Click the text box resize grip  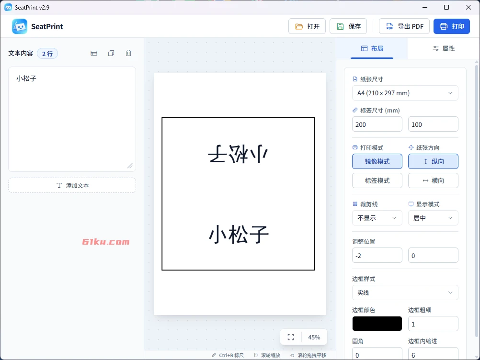coord(130,166)
